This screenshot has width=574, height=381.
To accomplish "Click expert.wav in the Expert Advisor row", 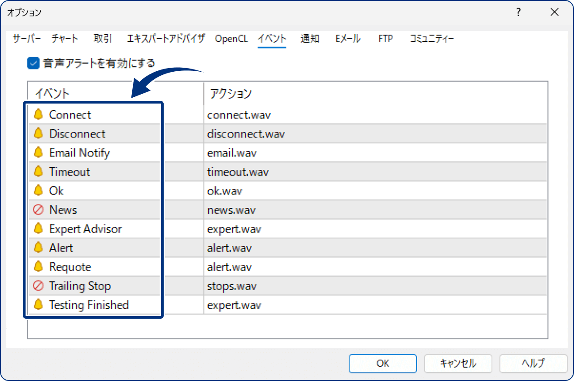I will tap(376, 229).
